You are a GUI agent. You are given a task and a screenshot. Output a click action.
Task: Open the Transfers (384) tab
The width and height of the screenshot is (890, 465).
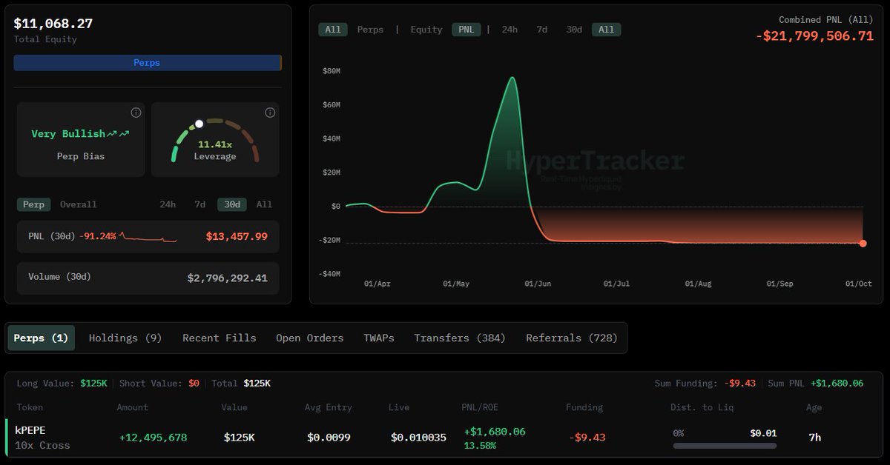coord(460,338)
